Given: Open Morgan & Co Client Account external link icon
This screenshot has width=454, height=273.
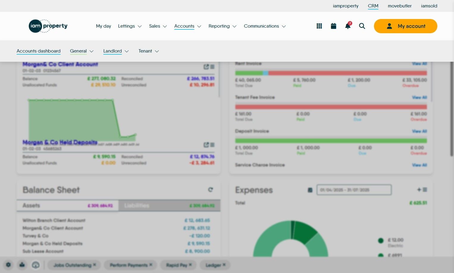Looking at the screenshot, I should 206,67.
